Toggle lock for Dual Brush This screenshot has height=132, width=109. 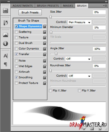(45, 43)
